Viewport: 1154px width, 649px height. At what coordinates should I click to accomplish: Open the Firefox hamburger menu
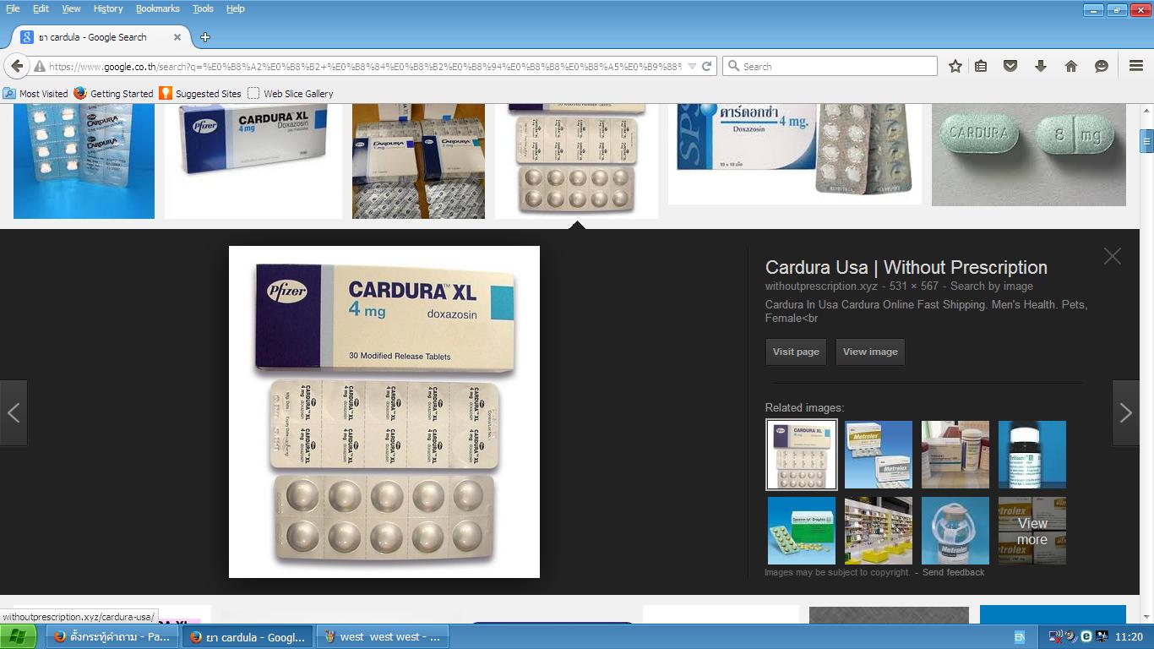click(1136, 66)
